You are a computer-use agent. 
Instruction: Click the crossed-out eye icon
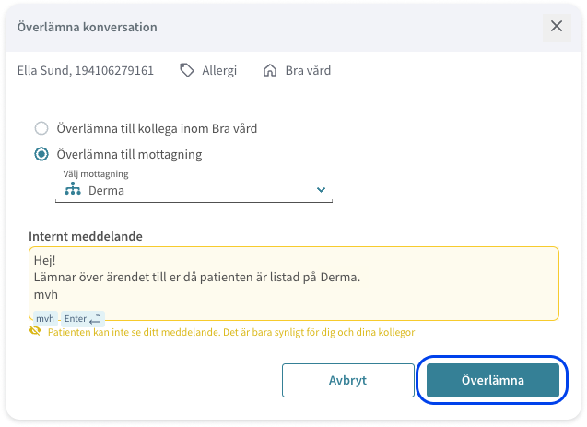(x=35, y=331)
